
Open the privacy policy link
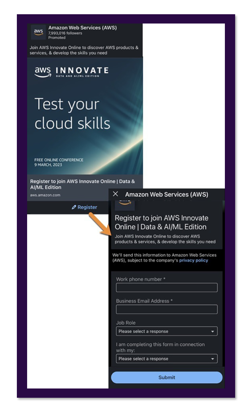pos(194,260)
